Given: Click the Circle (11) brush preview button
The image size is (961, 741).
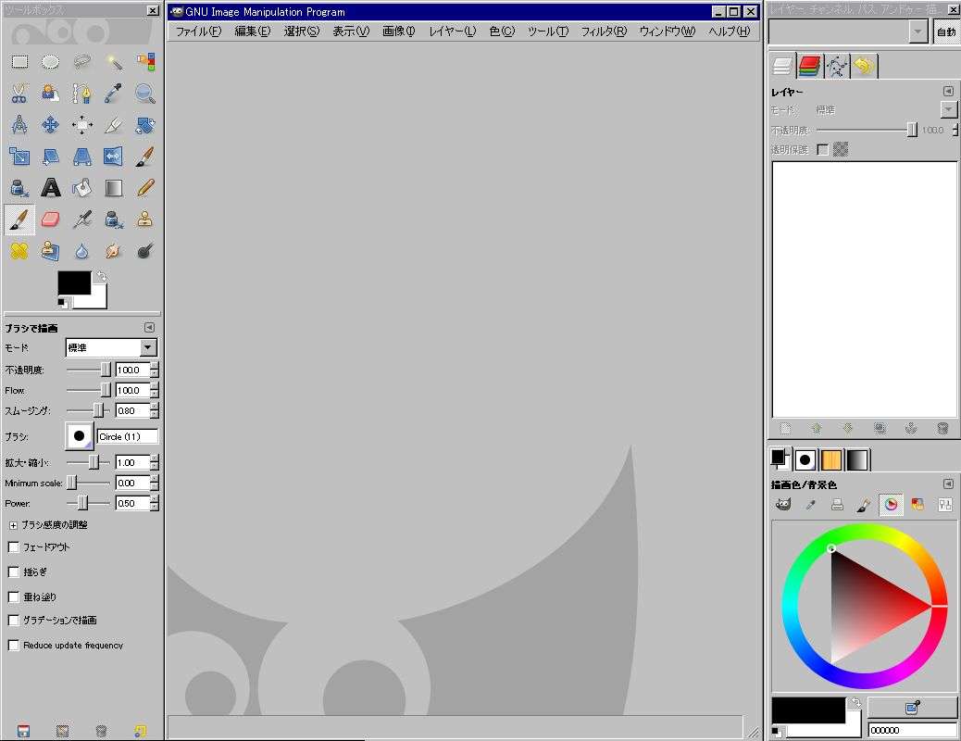Looking at the screenshot, I should click(79, 436).
